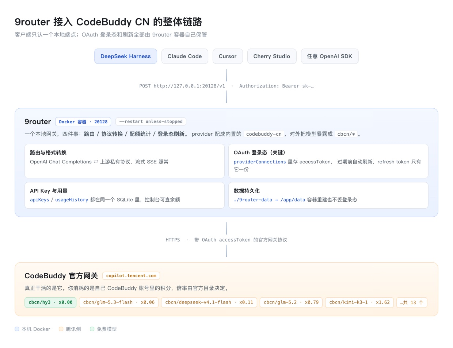Image resolution: width=453 pixels, height=348 pixels.
Task: Select the cbcn/hy3 · x0.00 model chip
Action: pyautogui.click(x=50, y=302)
